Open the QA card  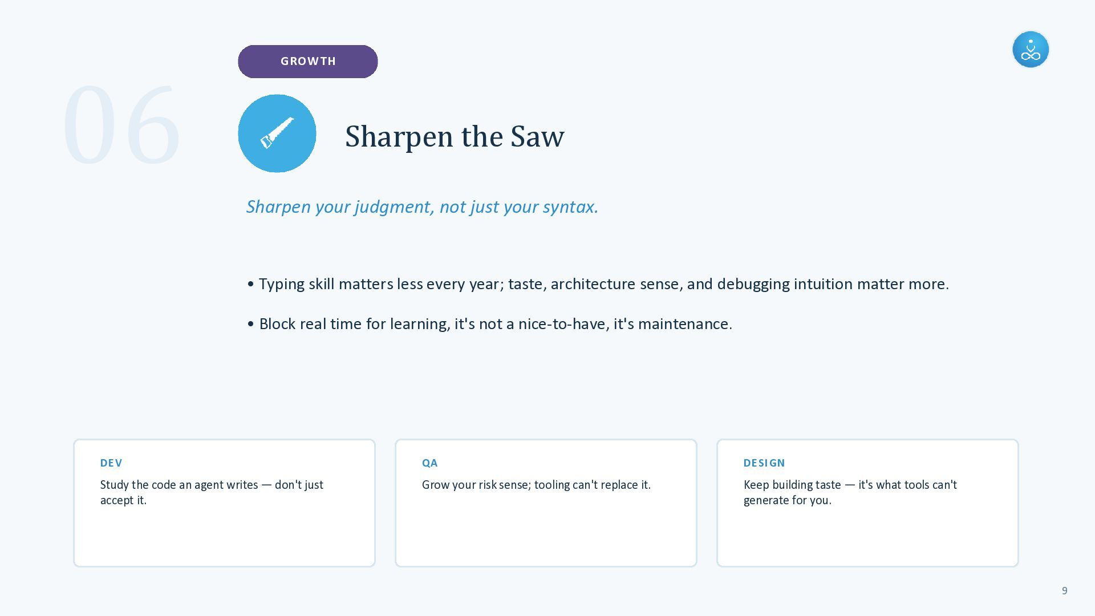click(546, 503)
